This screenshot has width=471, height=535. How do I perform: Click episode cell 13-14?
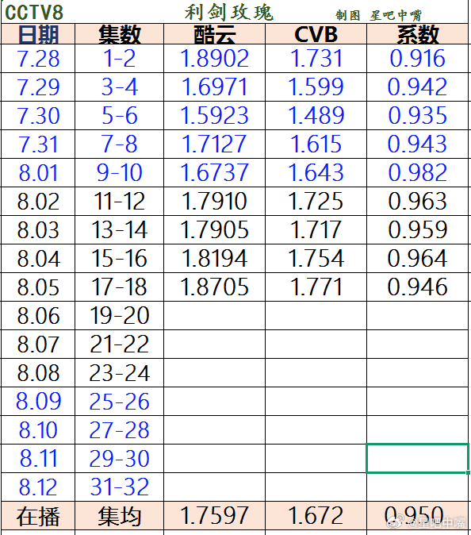[119, 229]
